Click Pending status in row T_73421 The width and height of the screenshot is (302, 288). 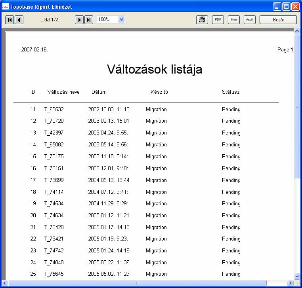[x=231, y=239]
